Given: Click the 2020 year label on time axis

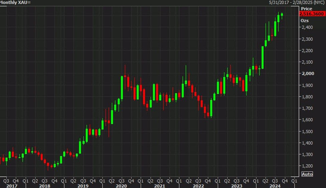Looking at the screenshot, I should (121, 185).
